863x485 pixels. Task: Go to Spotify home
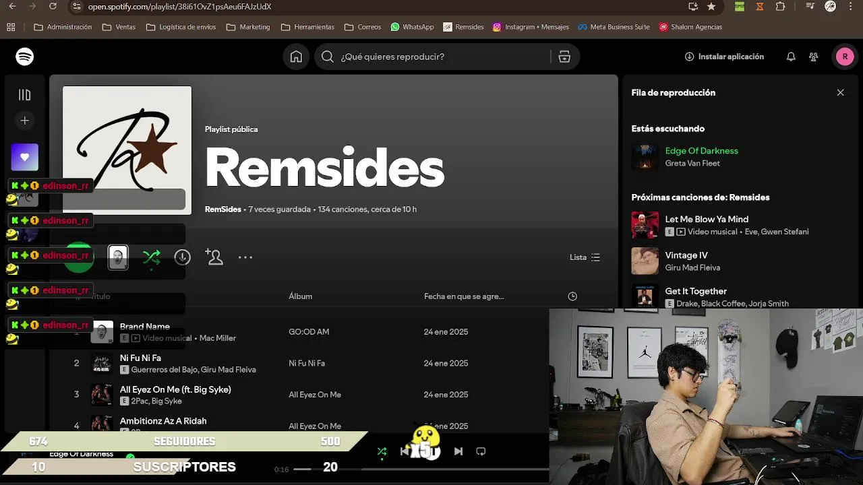click(296, 57)
